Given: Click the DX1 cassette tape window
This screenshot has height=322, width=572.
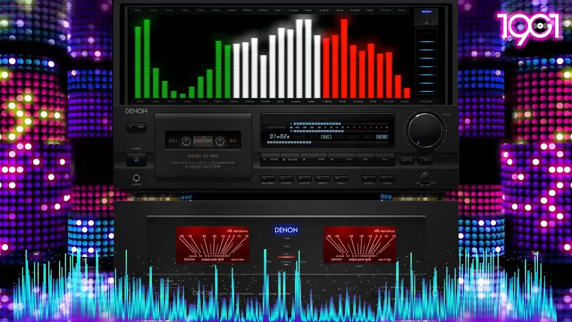Looking at the screenshot, I should (203, 140).
